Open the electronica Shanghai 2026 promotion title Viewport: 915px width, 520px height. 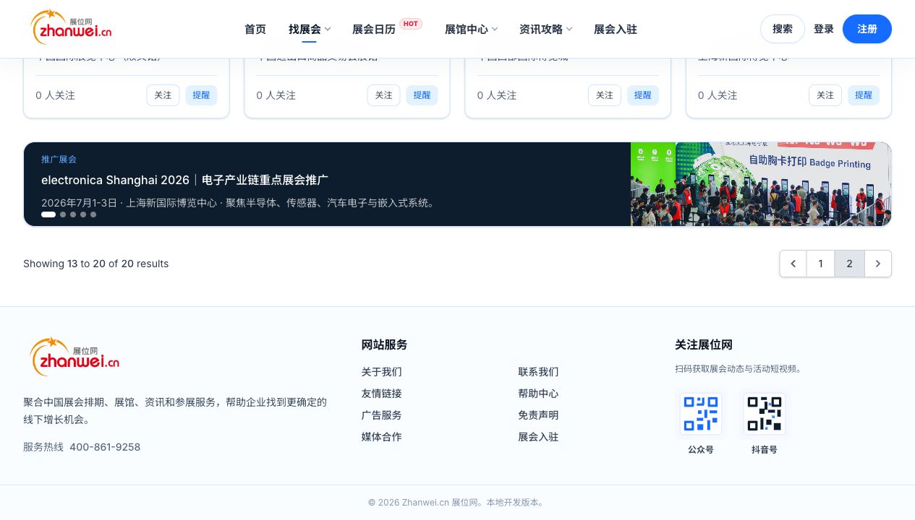[185, 180]
